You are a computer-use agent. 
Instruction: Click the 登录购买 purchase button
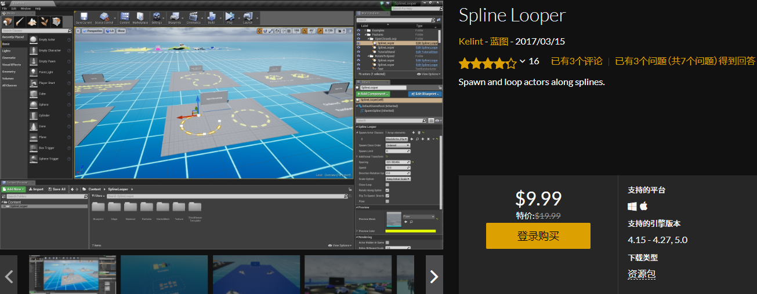pos(538,236)
